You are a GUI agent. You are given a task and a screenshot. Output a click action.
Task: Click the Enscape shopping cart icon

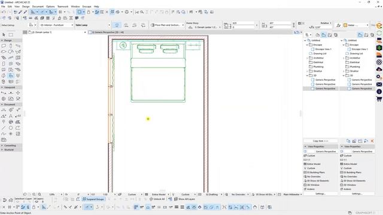[379, 99]
